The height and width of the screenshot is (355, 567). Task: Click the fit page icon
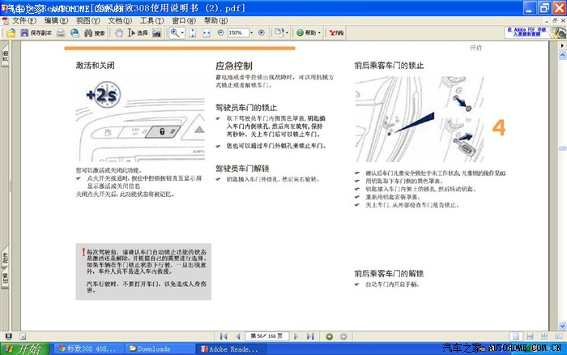[x=193, y=33]
